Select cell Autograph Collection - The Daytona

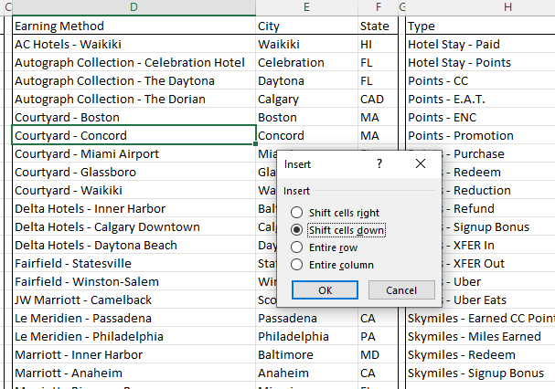pos(133,81)
